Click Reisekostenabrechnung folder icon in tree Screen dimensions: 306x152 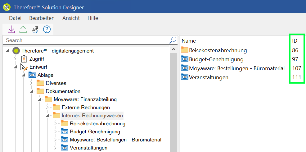[65, 123]
